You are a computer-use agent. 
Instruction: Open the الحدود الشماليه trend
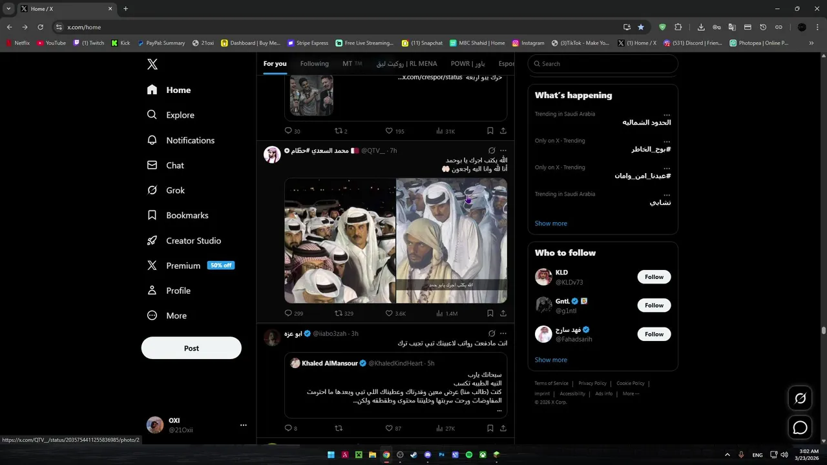646,123
